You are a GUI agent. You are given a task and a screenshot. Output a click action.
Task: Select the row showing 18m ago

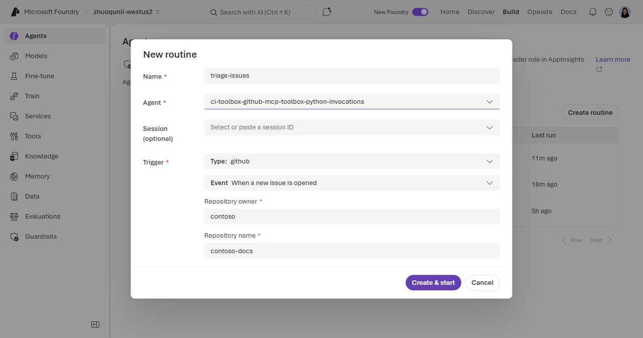tap(565, 185)
